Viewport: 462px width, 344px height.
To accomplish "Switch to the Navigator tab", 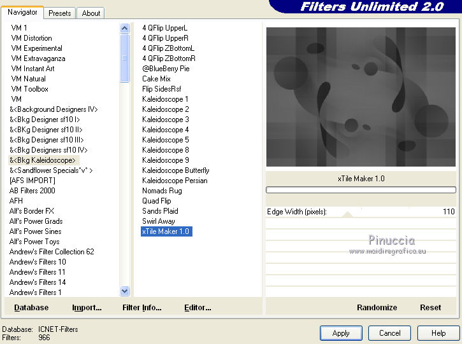I will coord(22,12).
